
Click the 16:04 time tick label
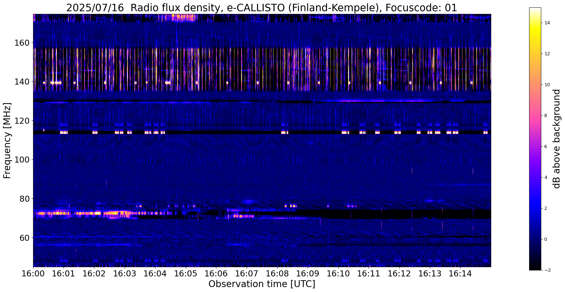pos(155,274)
